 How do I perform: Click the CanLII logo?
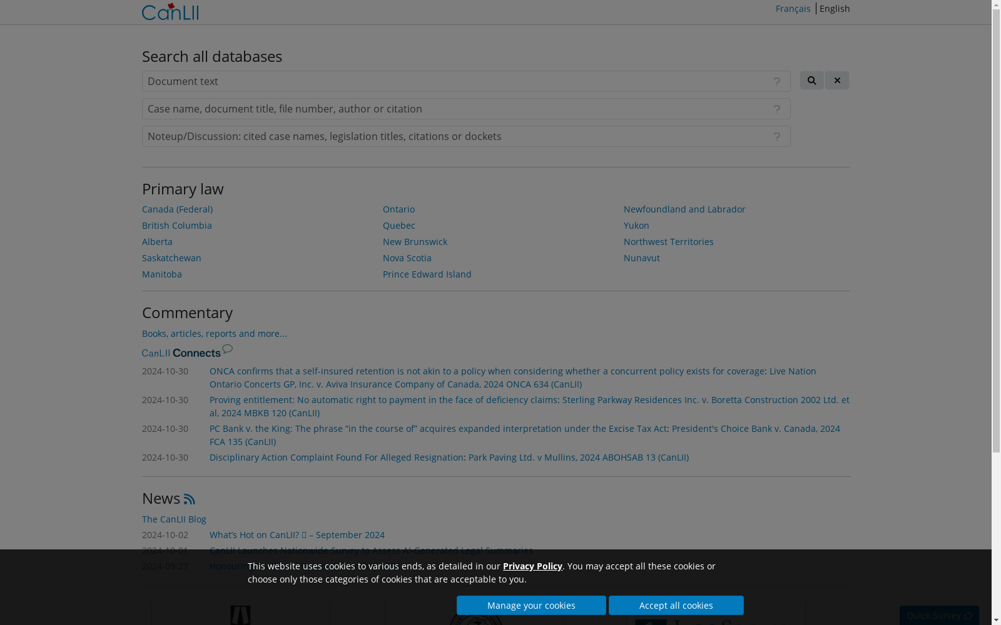click(x=170, y=11)
